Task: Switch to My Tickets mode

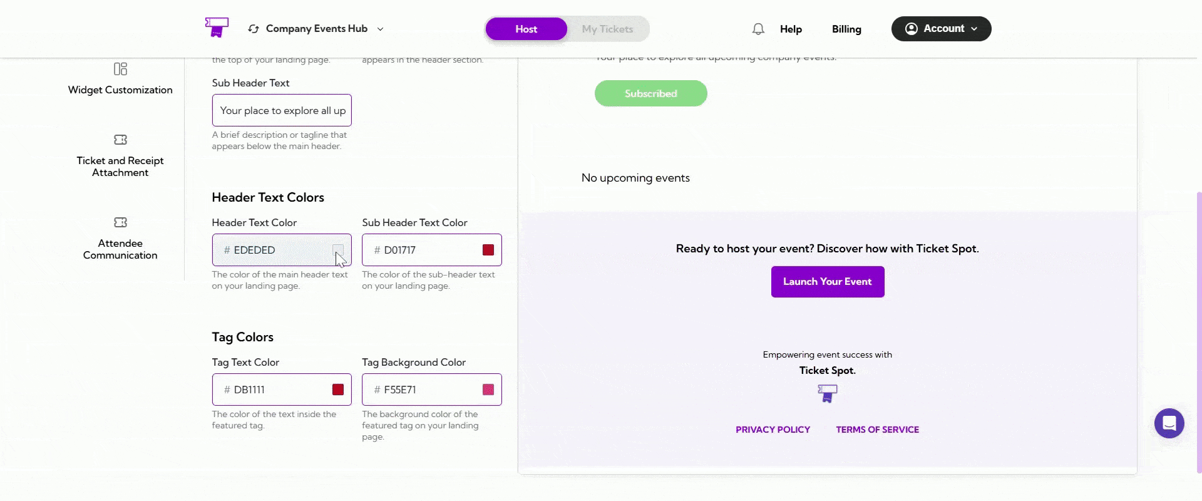Action: coord(607,29)
